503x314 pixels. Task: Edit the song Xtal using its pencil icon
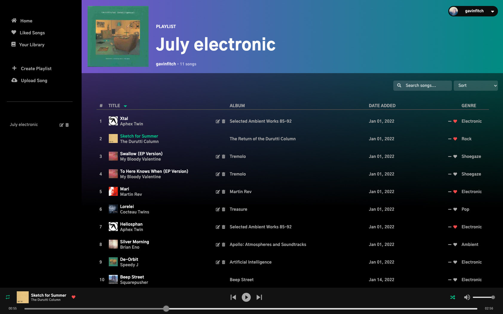pyautogui.click(x=218, y=121)
